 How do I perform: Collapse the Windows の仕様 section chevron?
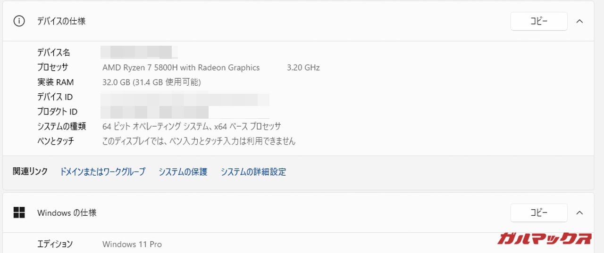click(x=580, y=213)
